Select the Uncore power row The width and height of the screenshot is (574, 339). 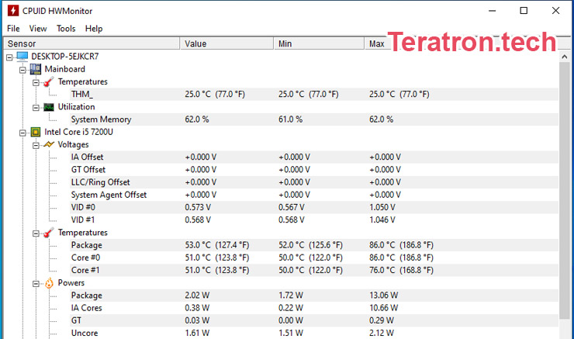tap(314, 333)
